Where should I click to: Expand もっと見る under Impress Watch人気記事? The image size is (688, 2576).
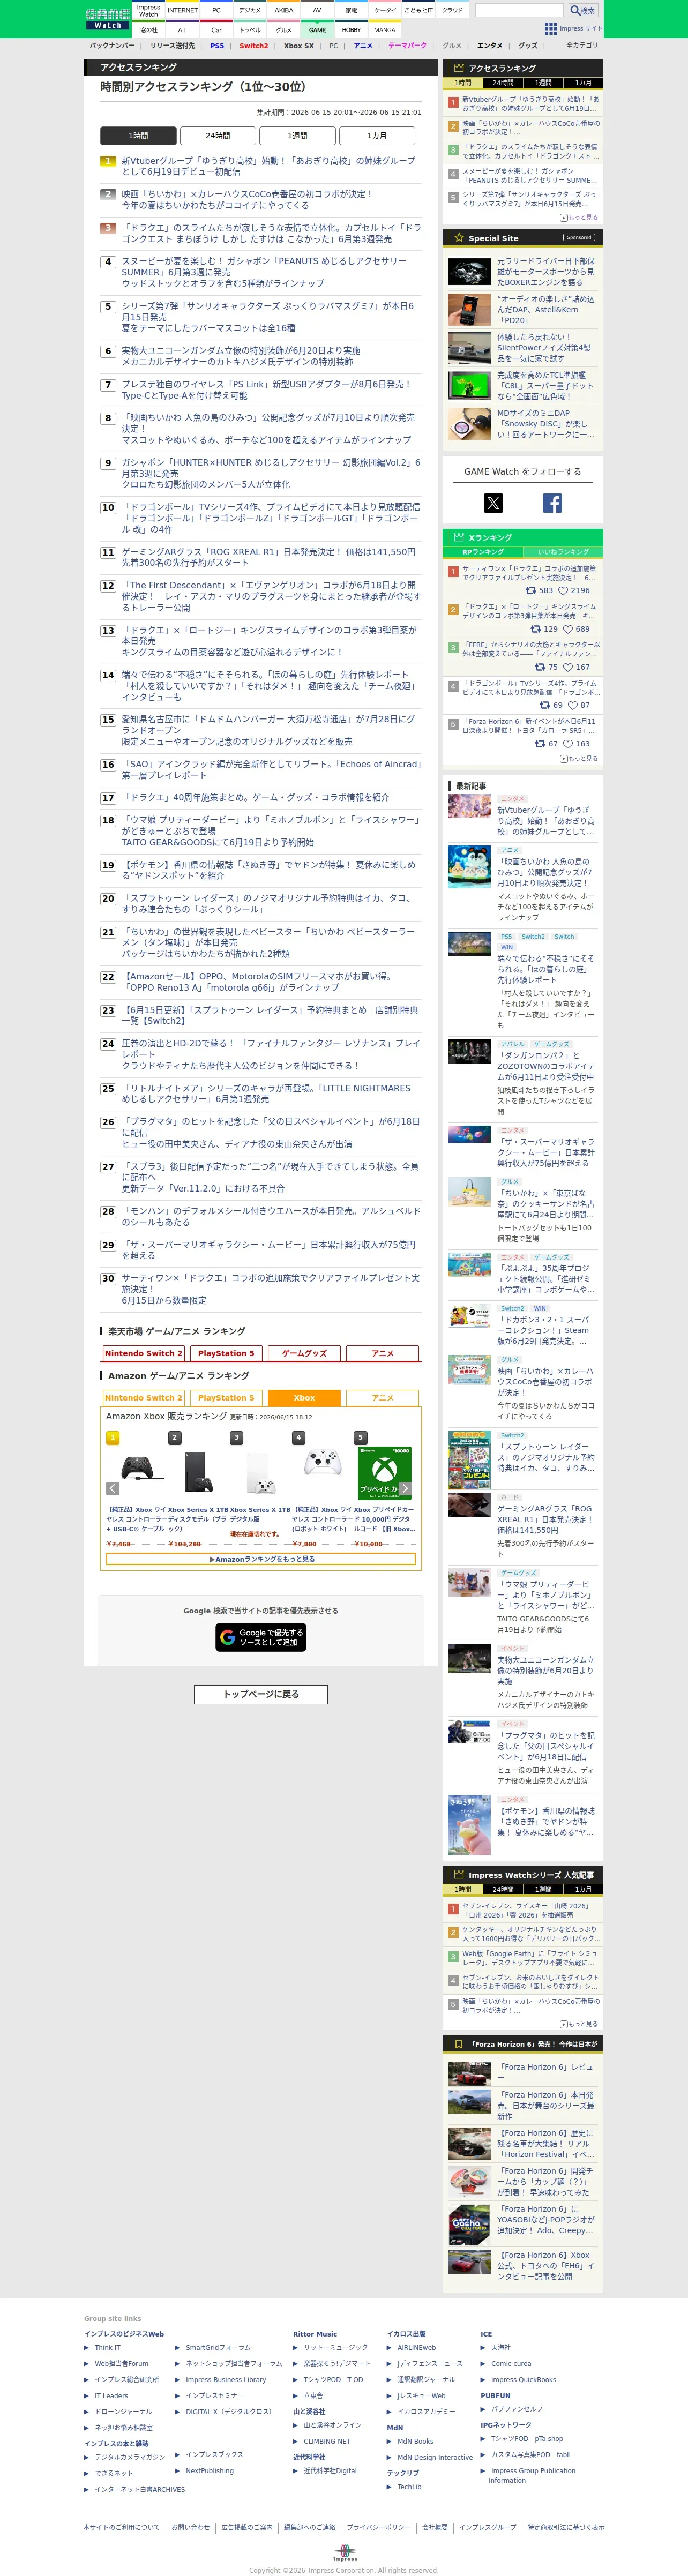click(x=579, y=2024)
